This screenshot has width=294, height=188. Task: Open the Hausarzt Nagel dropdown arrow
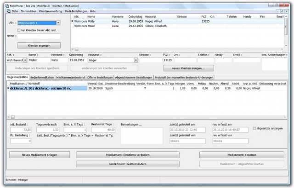click(136, 60)
